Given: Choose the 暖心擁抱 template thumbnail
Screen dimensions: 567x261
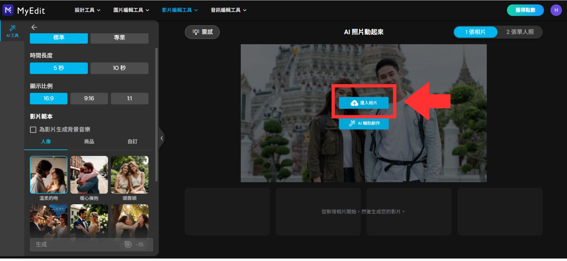Looking at the screenshot, I should [89, 175].
